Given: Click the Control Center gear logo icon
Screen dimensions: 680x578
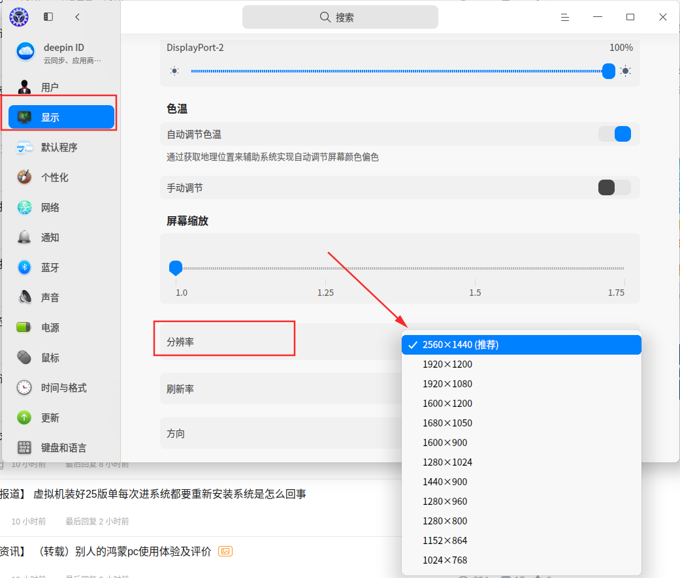Looking at the screenshot, I should coord(19,17).
